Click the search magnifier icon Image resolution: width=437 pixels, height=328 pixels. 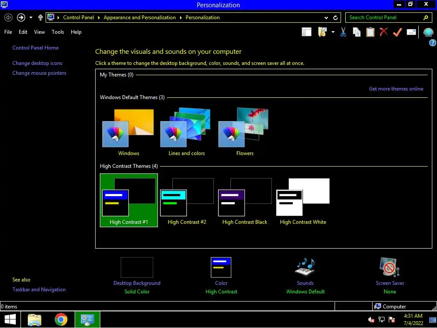click(425, 18)
